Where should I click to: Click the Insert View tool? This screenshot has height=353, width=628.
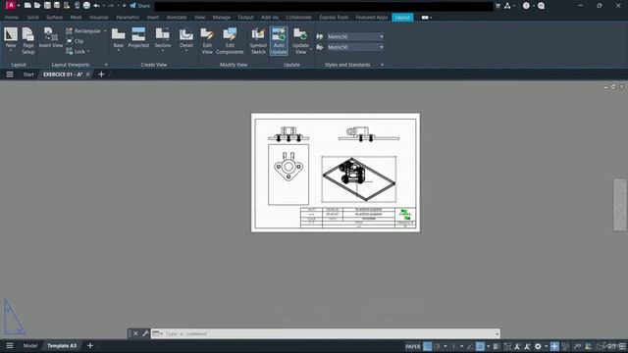point(51,38)
